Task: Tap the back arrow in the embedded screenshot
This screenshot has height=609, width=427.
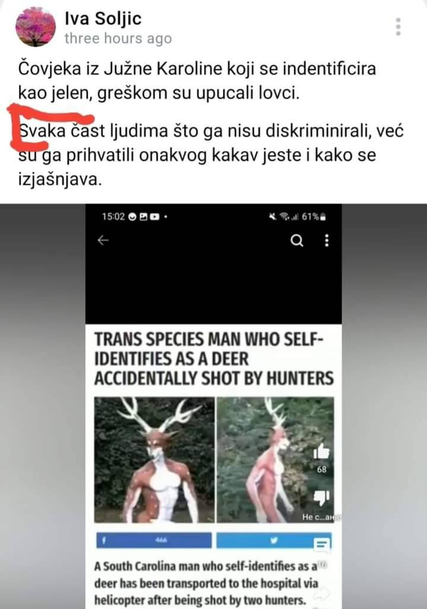Action: [103, 241]
